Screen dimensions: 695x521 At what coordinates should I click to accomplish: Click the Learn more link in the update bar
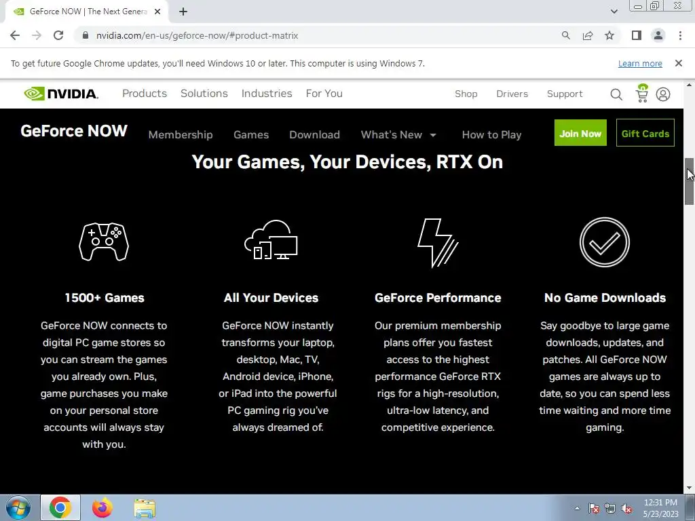[640, 63]
